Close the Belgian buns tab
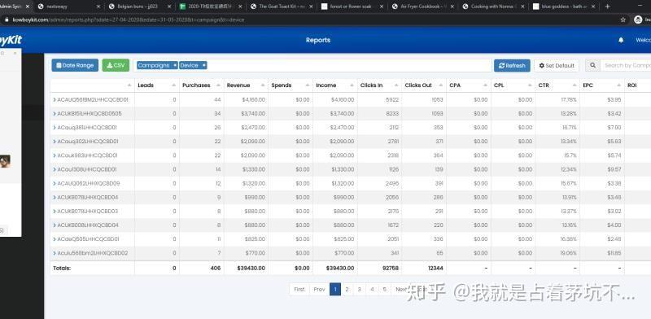Screen dimensions: 651x319 coord(169,7)
